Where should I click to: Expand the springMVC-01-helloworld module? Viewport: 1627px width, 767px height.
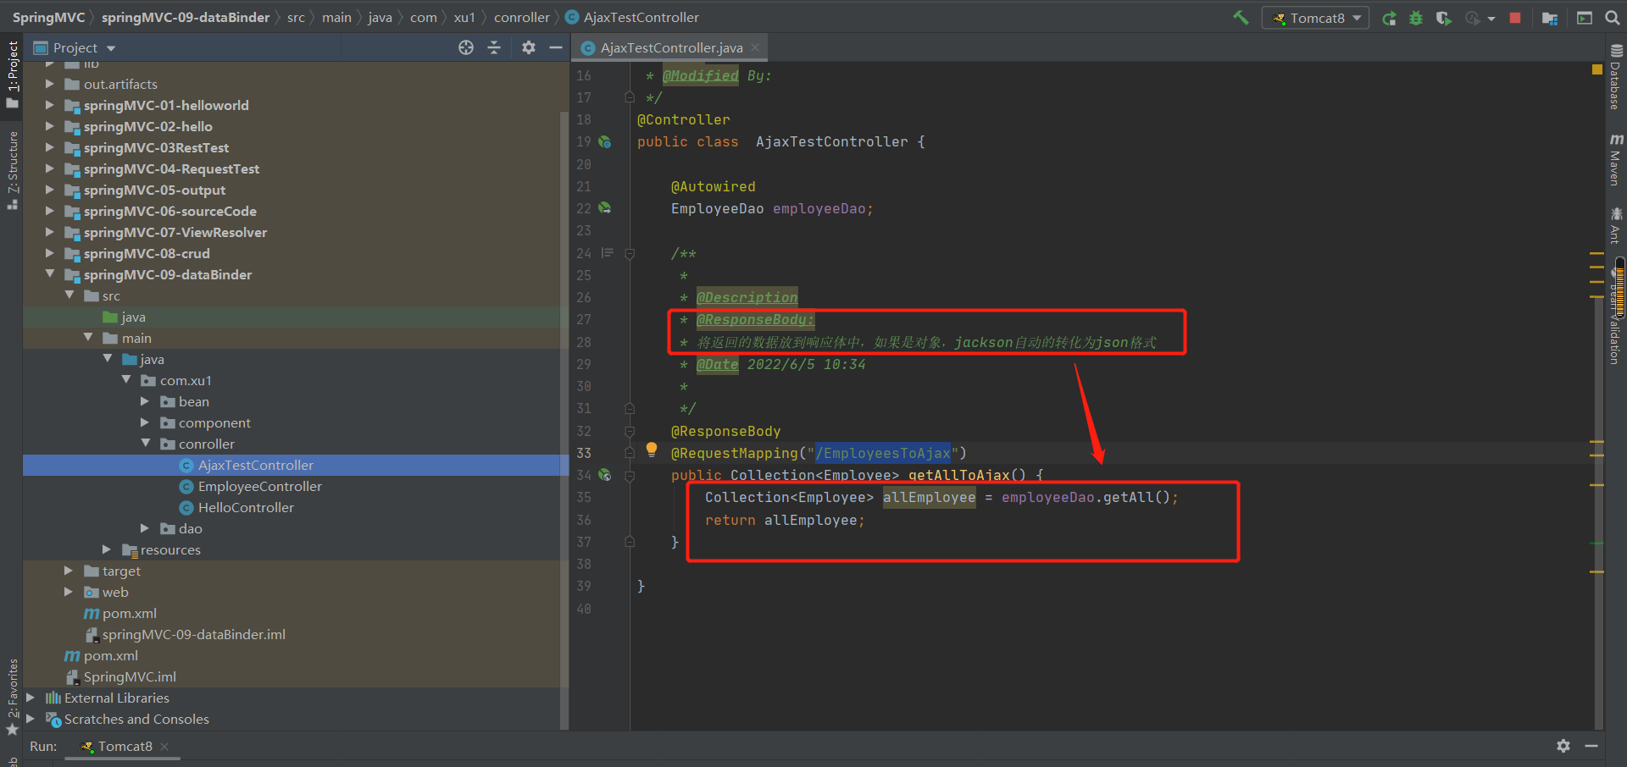[49, 105]
